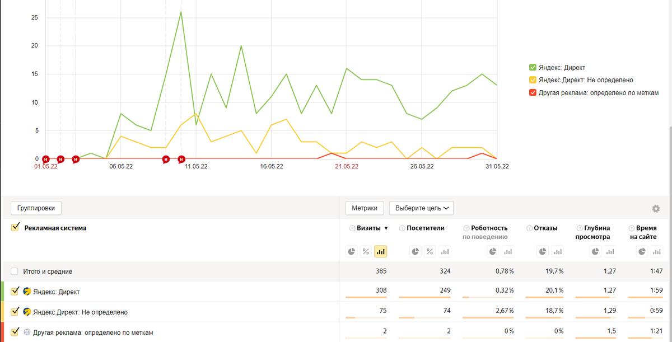This screenshot has height=342, width=672.
Task: Click Другая реклама: определено по меткам row
Action: (x=93, y=332)
